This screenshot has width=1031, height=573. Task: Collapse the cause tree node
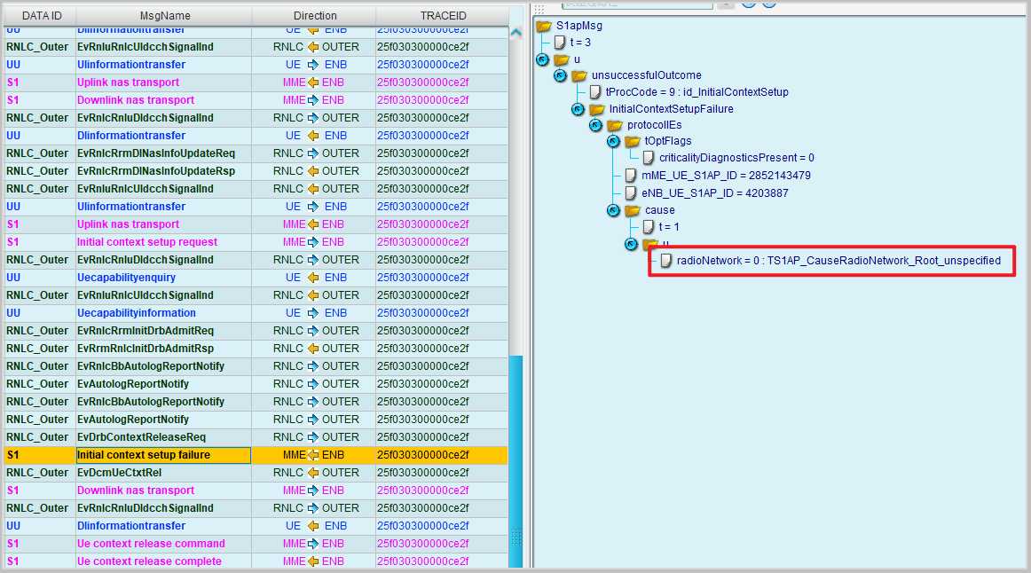tap(613, 210)
